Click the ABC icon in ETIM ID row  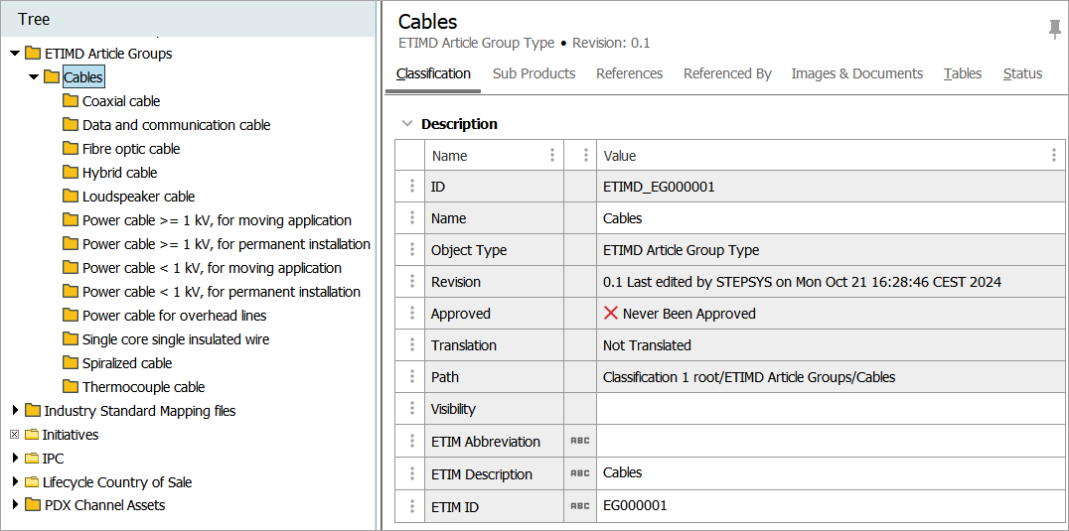click(x=580, y=506)
